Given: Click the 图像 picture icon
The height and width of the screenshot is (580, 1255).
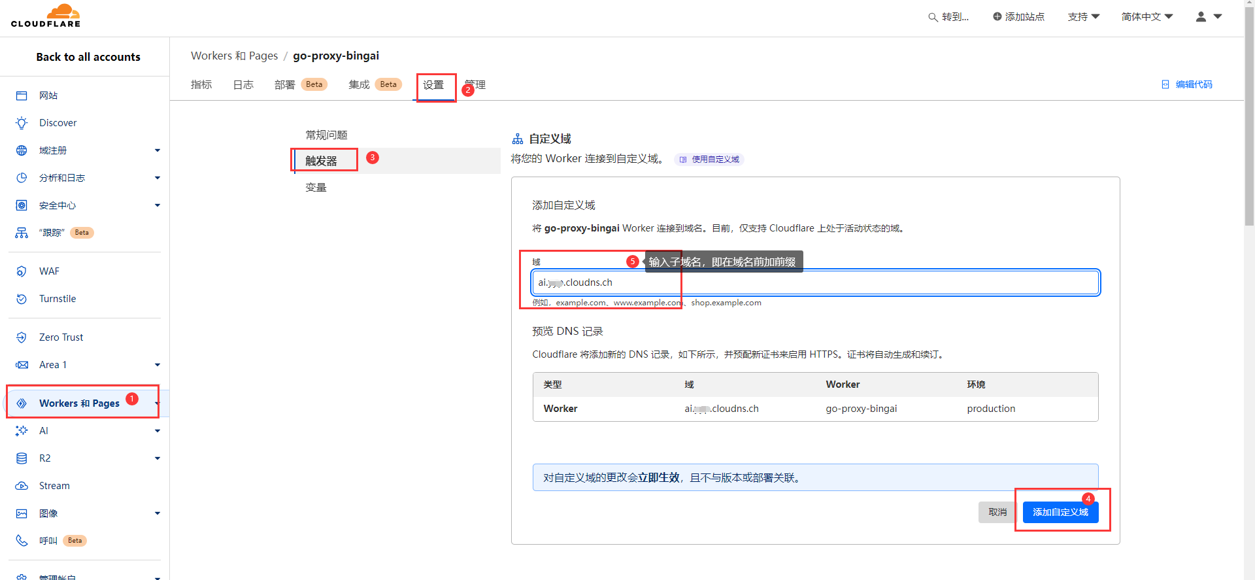Looking at the screenshot, I should pyautogui.click(x=22, y=513).
